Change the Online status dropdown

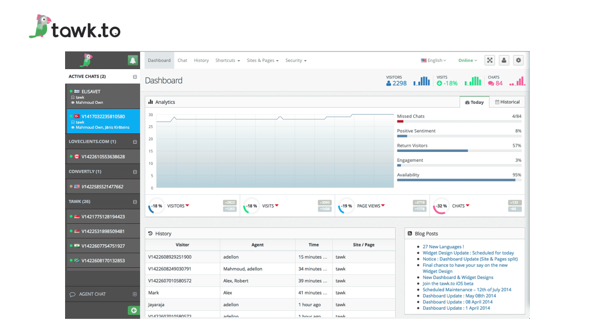(x=467, y=60)
